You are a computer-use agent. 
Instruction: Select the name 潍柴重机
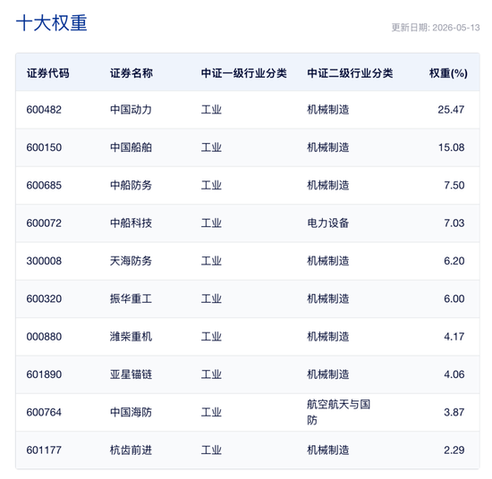point(131,337)
